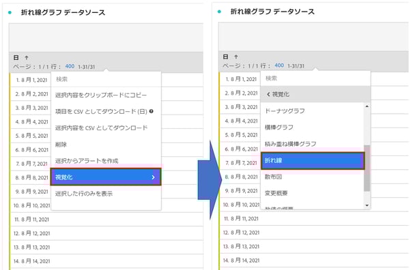Open rows-per-page value 400 in left panel
The width and height of the screenshot is (411, 270).
coord(70,66)
